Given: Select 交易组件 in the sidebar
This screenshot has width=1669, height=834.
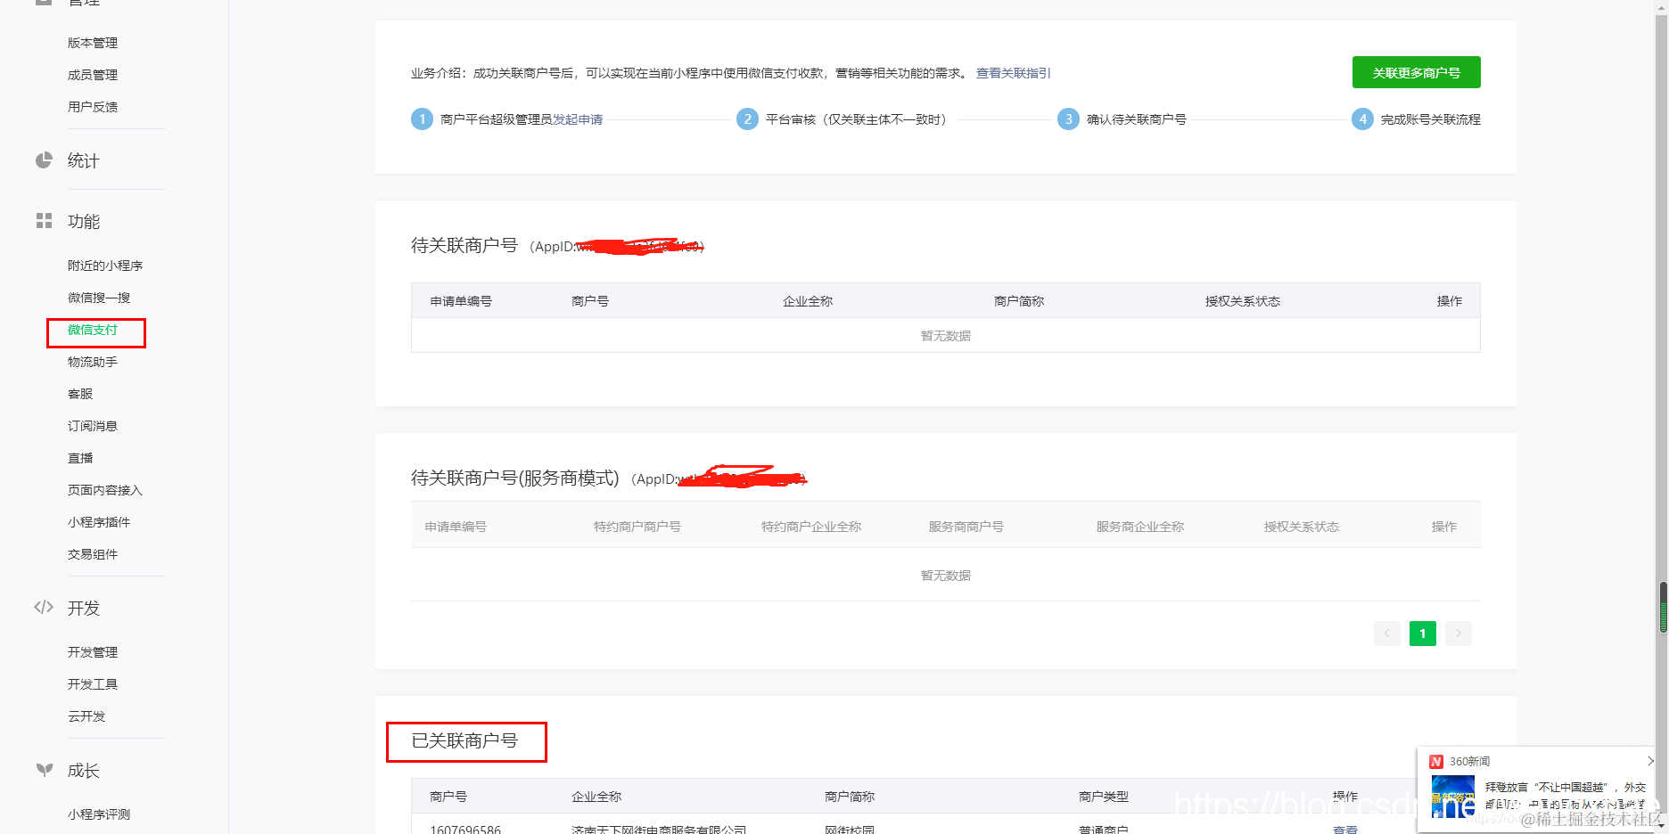Looking at the screenshot, I should pyautogui.click(x=93, y=553).
